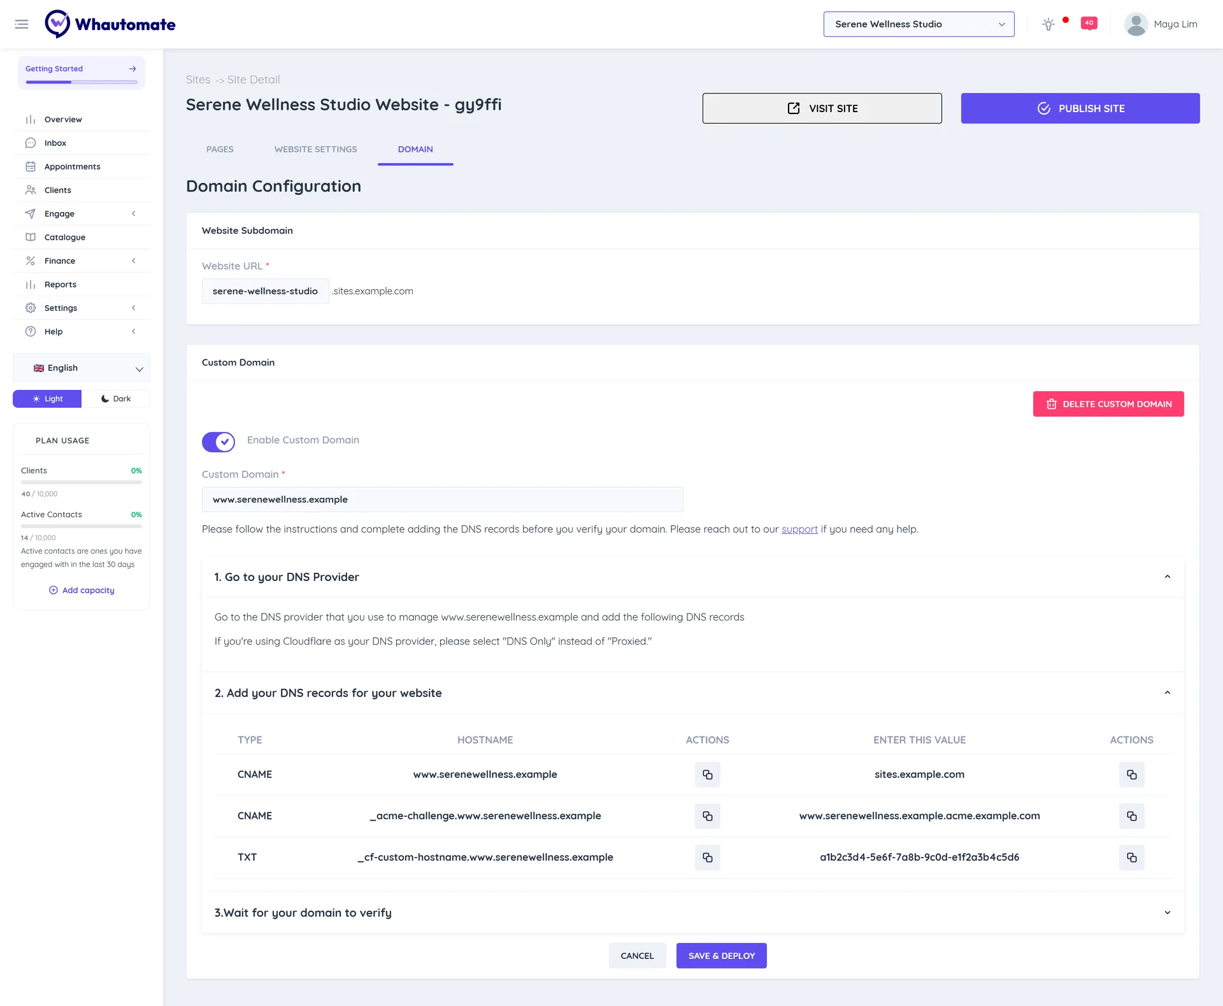This screenshot has height=1006, width=1223.
Task: Collapse the Add your DNS records section
Action: (692, 693)
